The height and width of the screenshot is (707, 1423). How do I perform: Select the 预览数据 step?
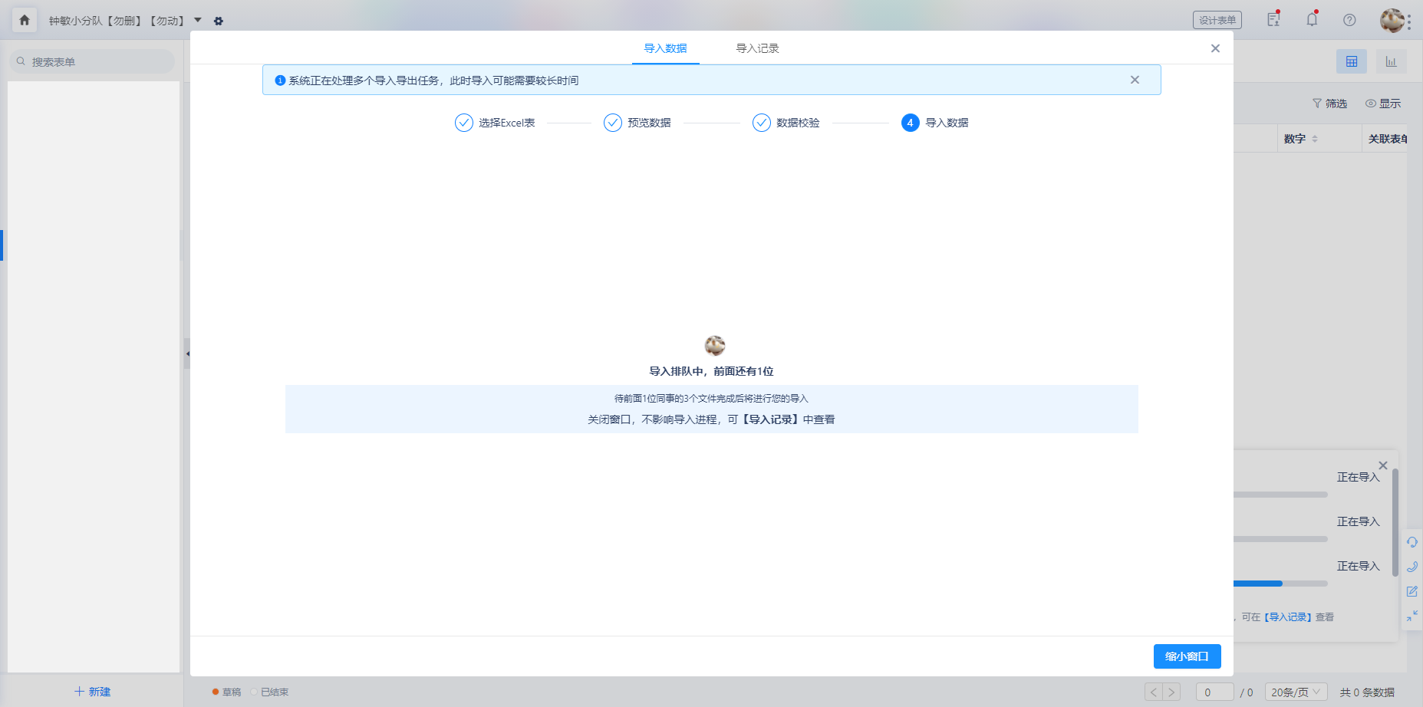(x=637, y=123)
